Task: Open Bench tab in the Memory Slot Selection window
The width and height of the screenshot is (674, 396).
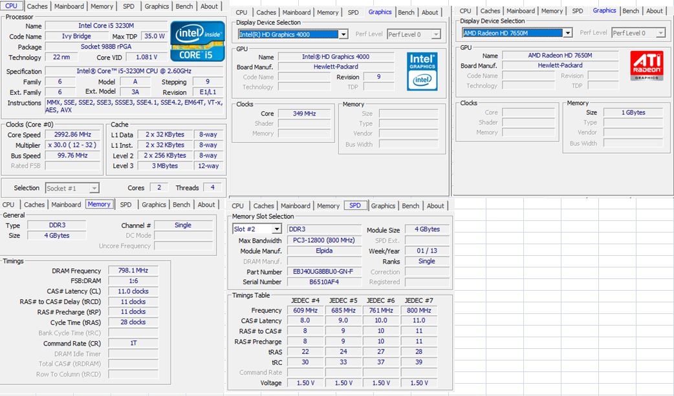Action: (x=410, y=206)
